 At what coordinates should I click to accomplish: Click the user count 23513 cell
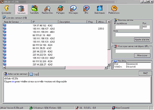click(x=101, y=29)
